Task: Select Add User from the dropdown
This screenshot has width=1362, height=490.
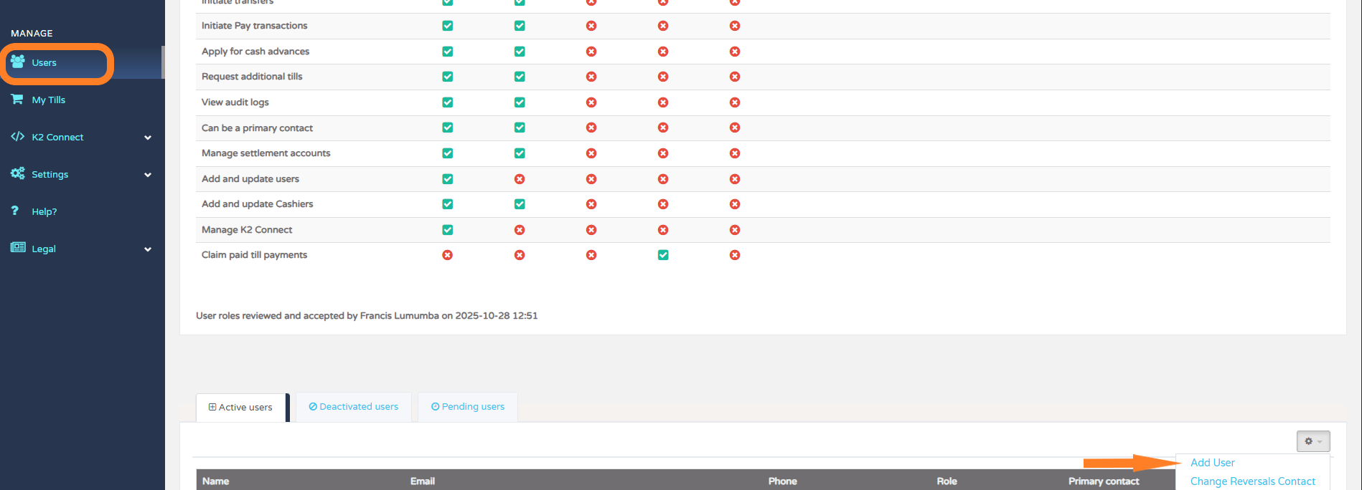Action: 1213,463
